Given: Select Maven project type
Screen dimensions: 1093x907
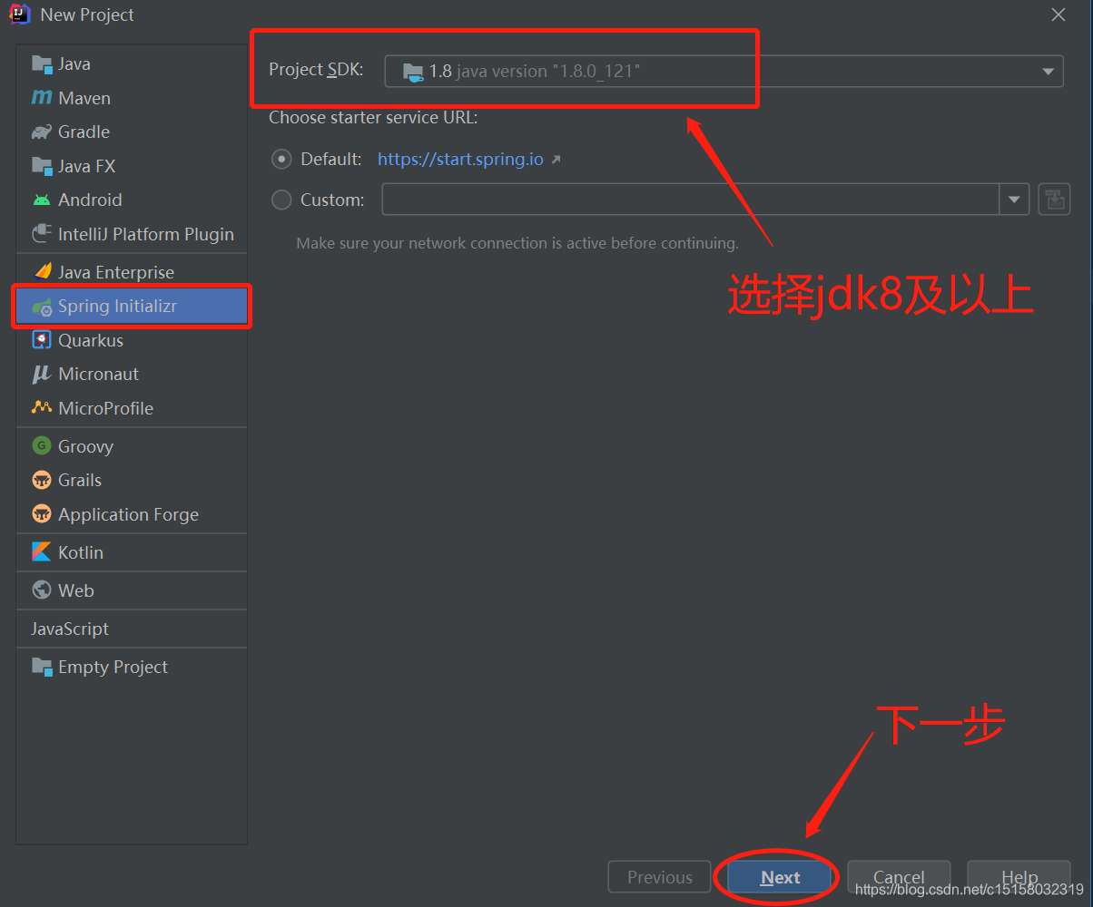Looking at the screenshot, I should click(132, 98).
